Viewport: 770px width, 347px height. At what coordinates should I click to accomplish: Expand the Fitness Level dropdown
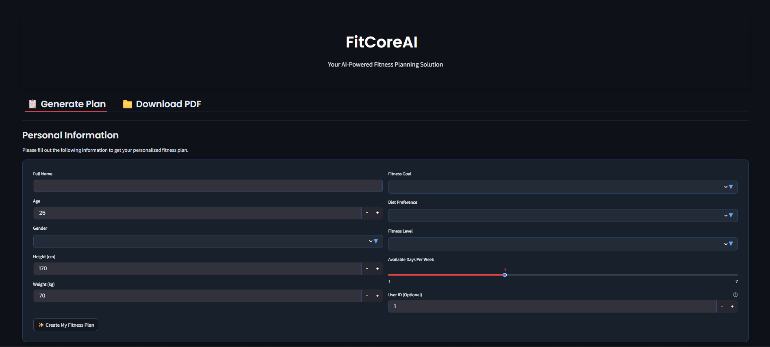tap(563, 244)
